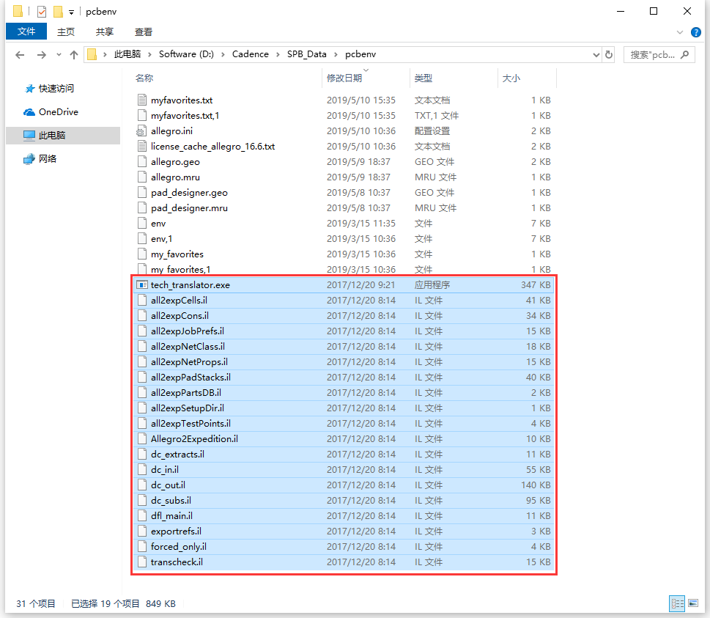This screenshot has width=710, height=618.
Task: Go up one folder level arrow
Action: click(74, 55)
